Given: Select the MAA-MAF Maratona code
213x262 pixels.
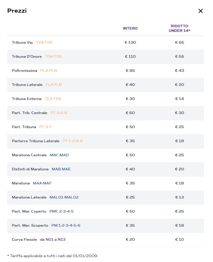Looking at the screenshot, I should pos(42,183).
